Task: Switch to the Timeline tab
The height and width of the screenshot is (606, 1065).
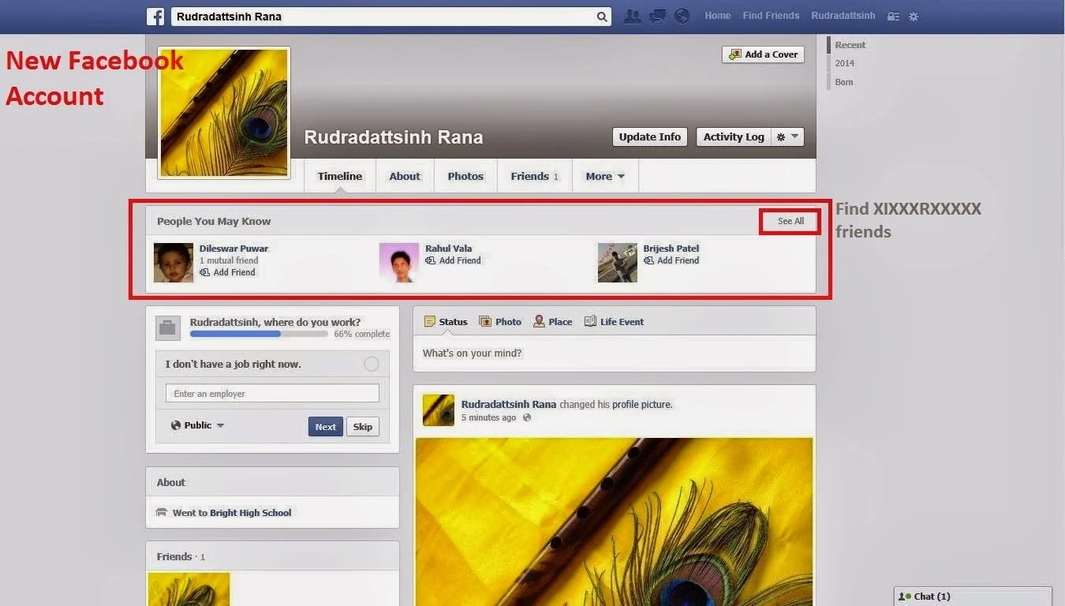Action: click(340, 176)
